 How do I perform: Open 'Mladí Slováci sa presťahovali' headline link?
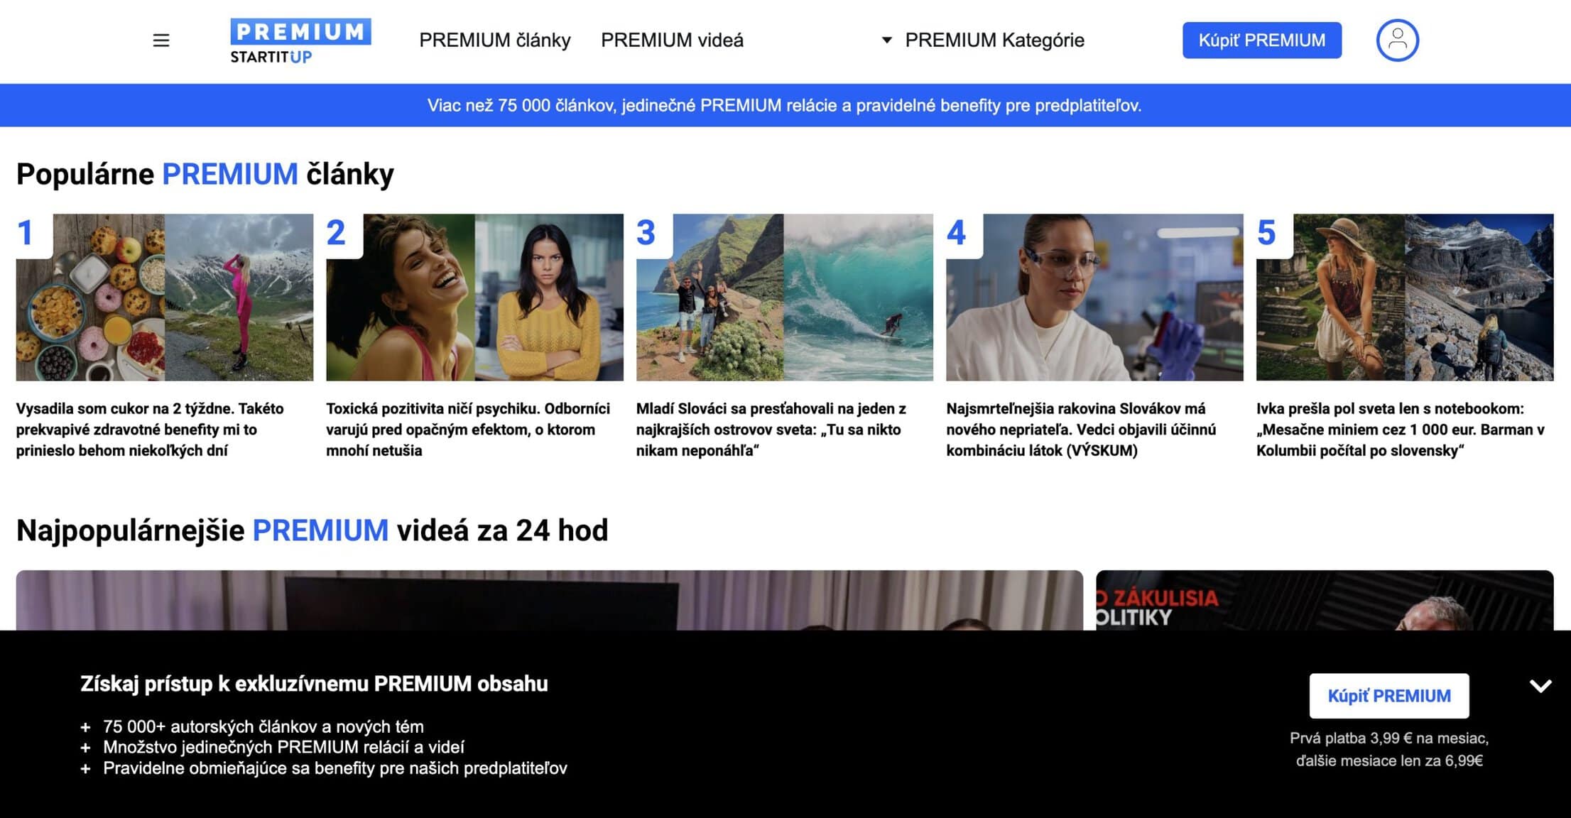pyautogui.click(x=771, y=429)
